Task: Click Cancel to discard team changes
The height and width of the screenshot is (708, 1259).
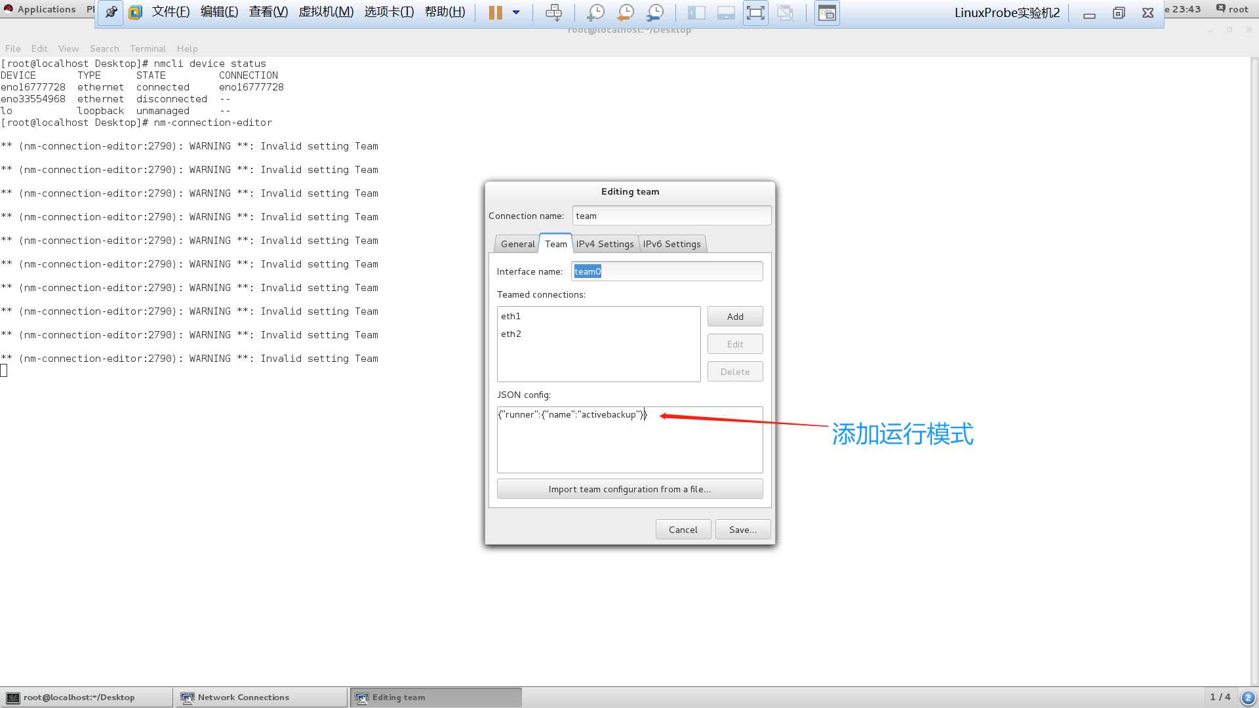Action: [683, 529]
